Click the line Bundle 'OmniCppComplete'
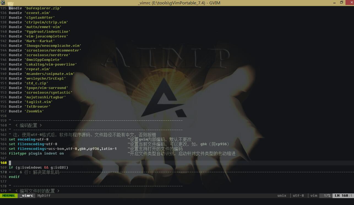The height and width of the screenshot is (205, 354). [x=35, y=60]
